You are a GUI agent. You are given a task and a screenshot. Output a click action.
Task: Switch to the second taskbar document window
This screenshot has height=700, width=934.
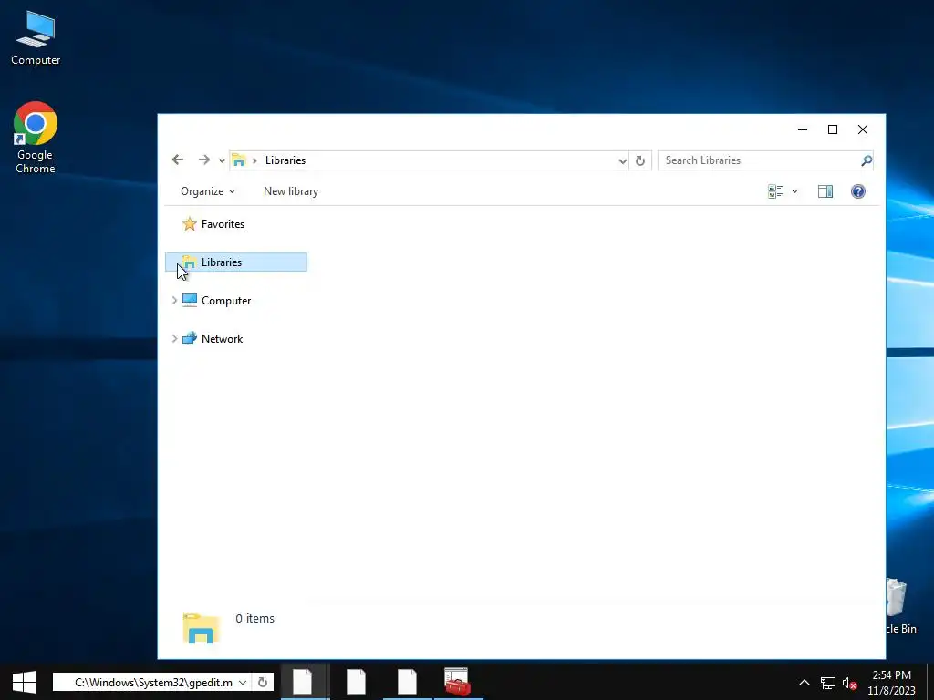coord(357,682)
